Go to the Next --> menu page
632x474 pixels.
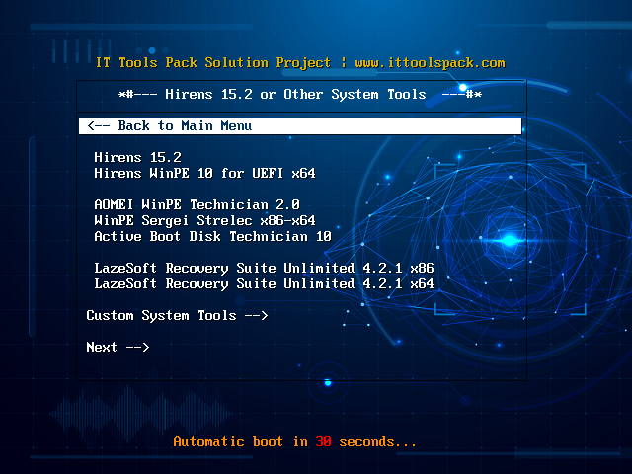pos(118,347)
